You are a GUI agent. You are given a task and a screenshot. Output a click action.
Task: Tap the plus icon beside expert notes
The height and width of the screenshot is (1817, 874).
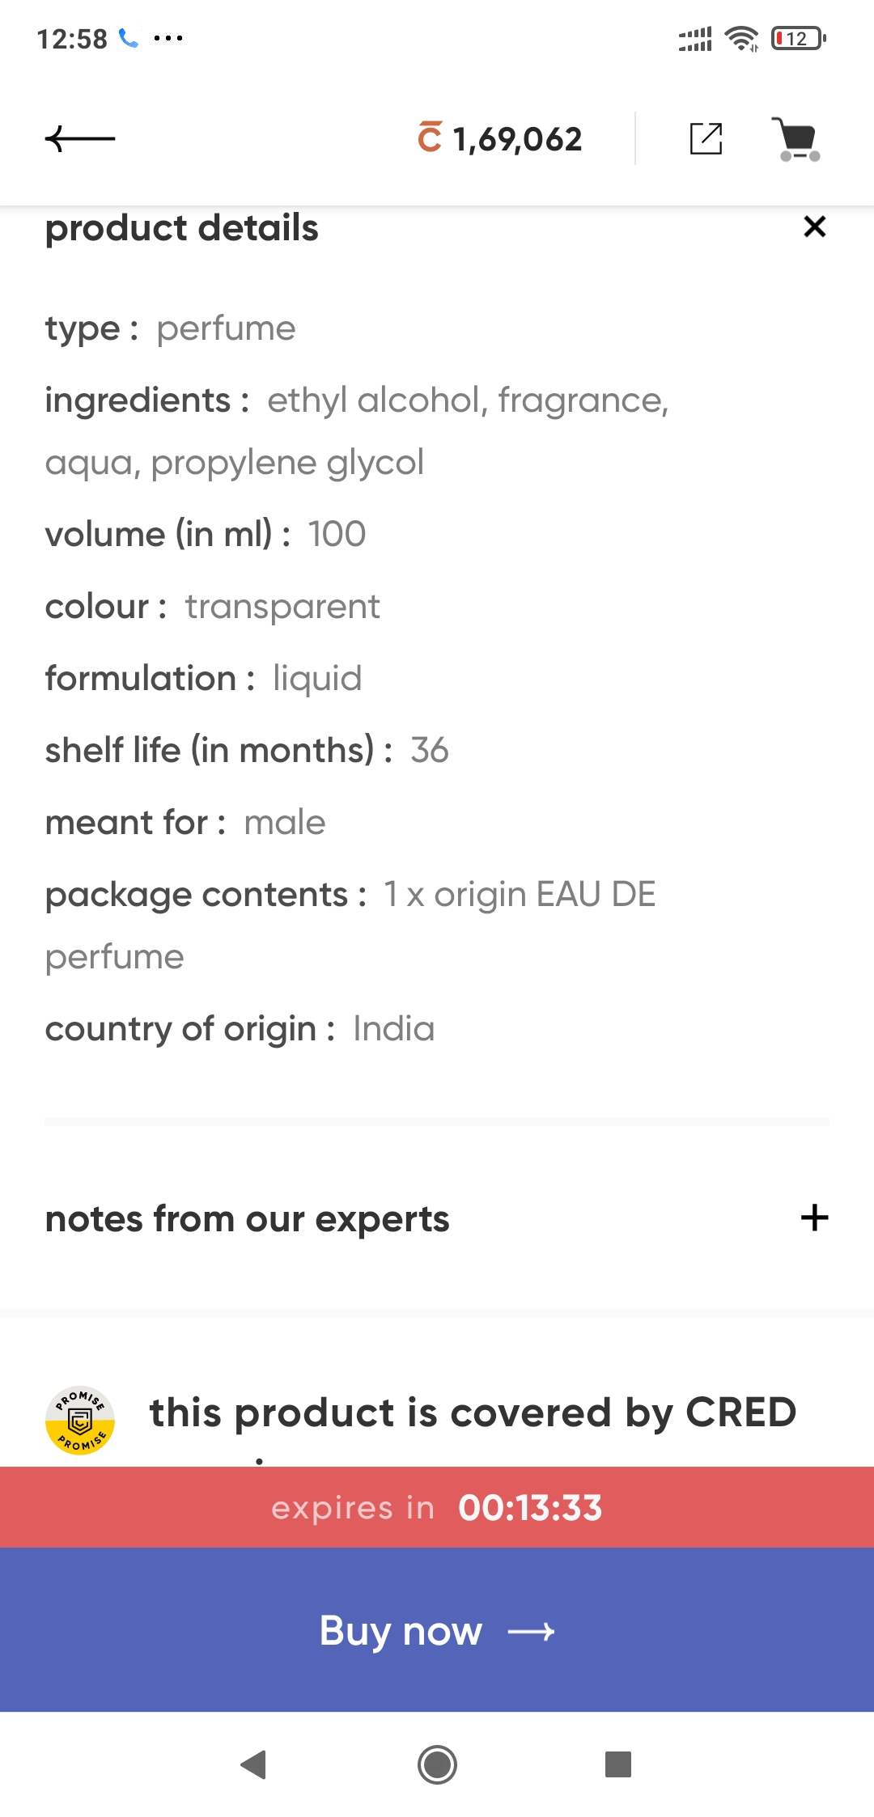pyautogui.click(x=814, y=1218)
